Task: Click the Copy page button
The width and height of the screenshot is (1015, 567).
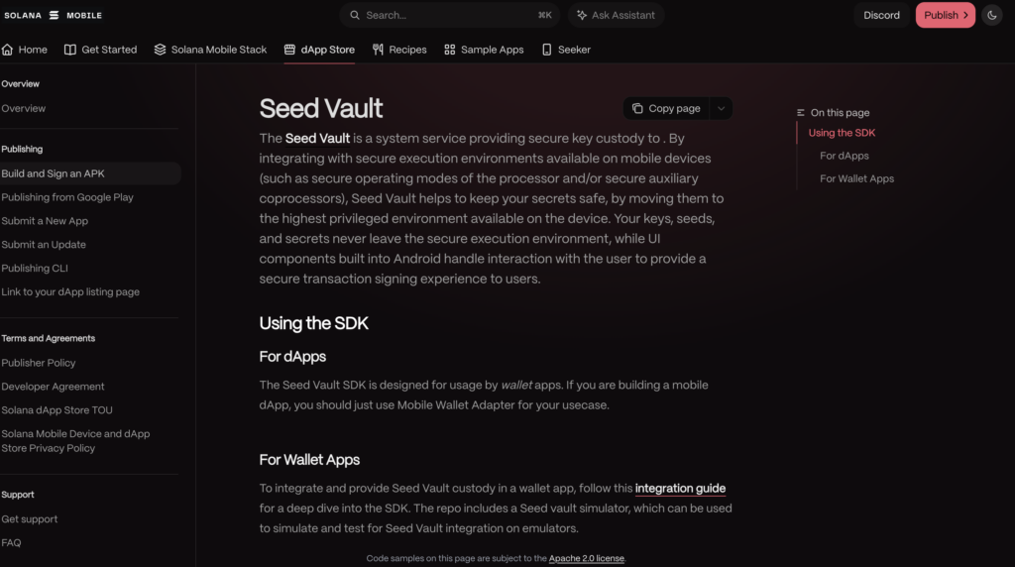Action: point(666,108)
